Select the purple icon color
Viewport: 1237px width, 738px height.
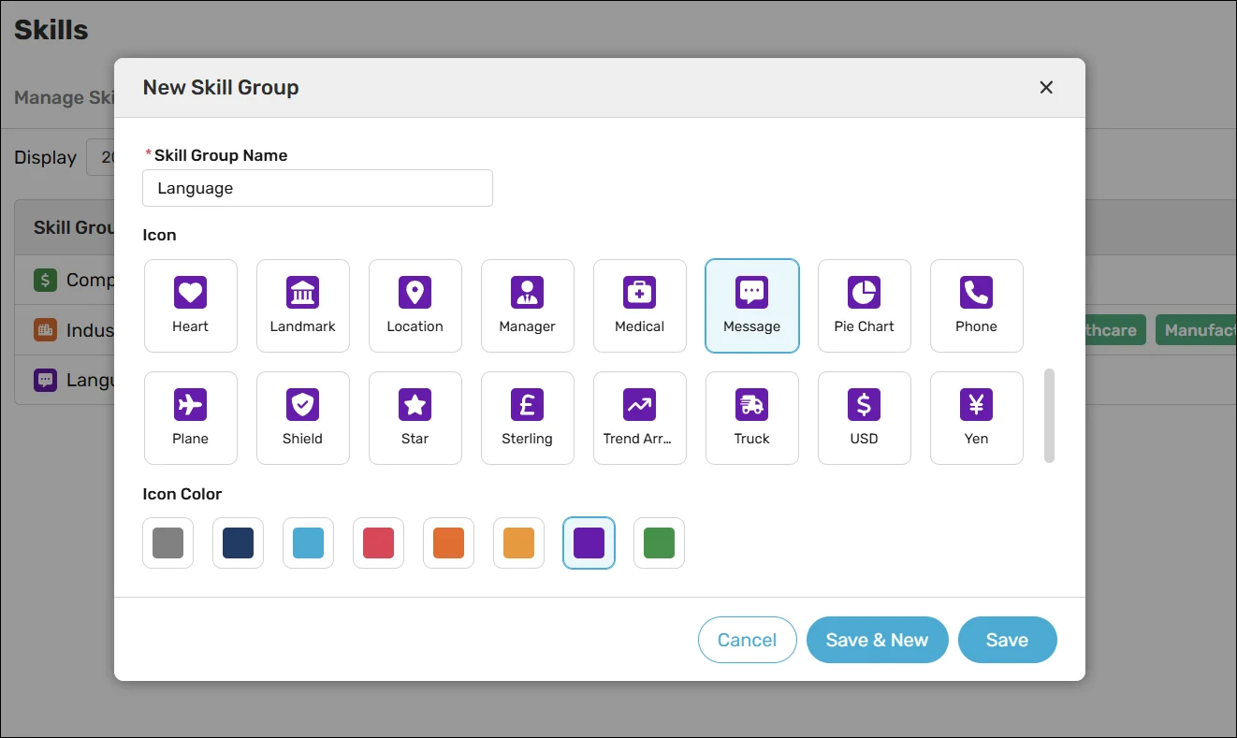589,543
